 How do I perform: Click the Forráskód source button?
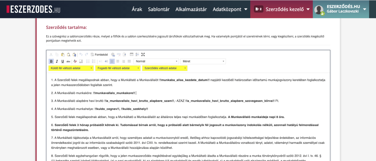[99, 54]
